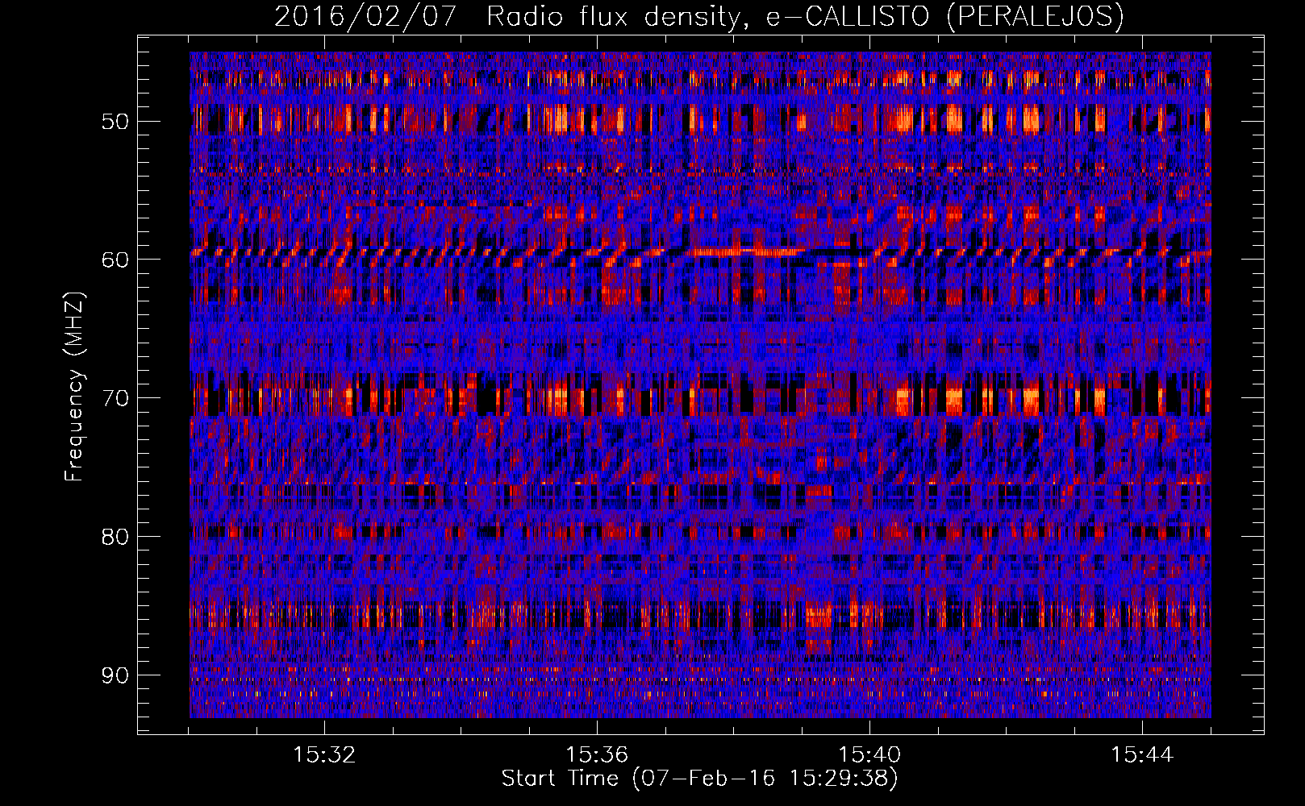Click the 15:36 time axis label
Screen dimensions: 1305x806
pos(597,755)
